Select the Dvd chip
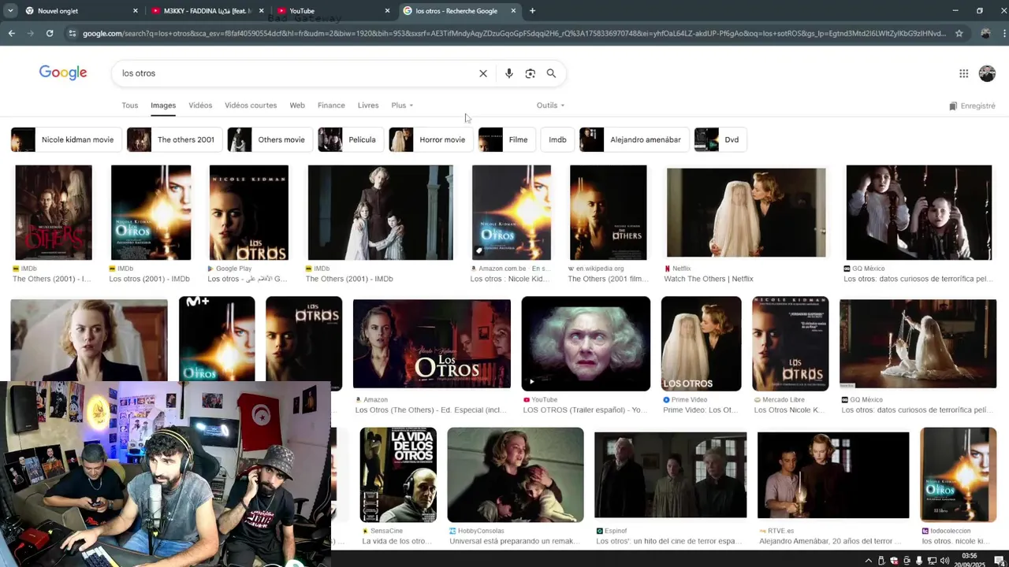 point(720,139)
